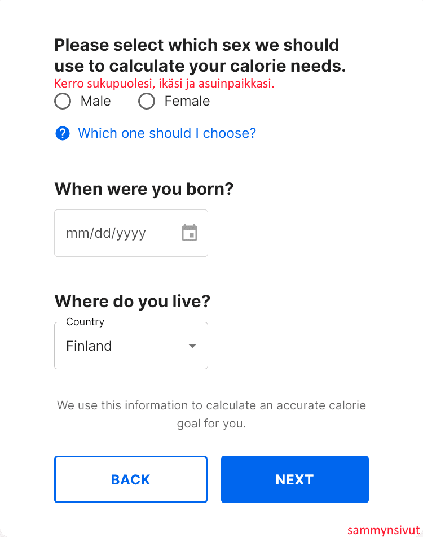423x537 pixels.
Task: Click the "Where do you live?" heading
Action: [x=133, y=301]
